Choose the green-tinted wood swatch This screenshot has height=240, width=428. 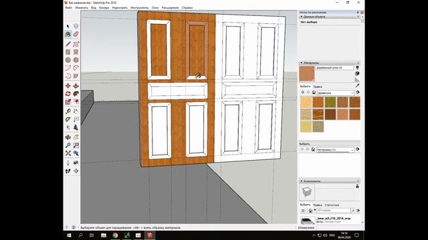(x=330, y=102)
